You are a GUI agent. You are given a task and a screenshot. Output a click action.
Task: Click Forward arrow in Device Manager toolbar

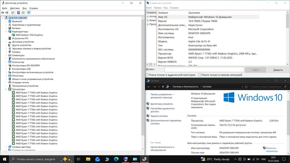click(7, 13)
